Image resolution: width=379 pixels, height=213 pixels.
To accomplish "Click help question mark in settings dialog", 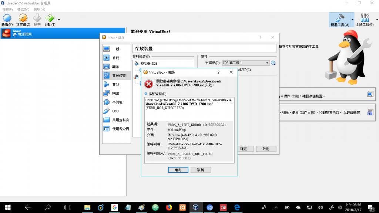I will point(260,37).
